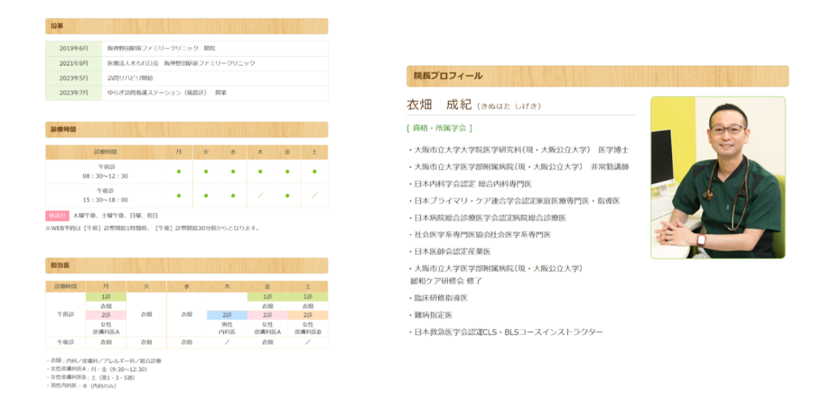Select the 沿革 section header

187,26
